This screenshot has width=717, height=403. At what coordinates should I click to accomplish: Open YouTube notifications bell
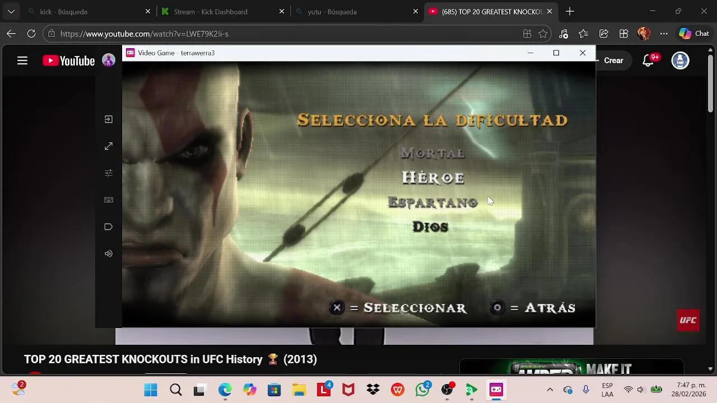pos(648,60)
